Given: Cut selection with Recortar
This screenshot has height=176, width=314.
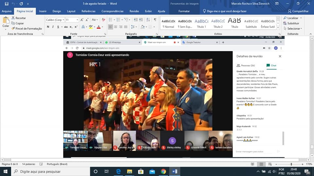Looking at the screenshot, I should 19,18.
